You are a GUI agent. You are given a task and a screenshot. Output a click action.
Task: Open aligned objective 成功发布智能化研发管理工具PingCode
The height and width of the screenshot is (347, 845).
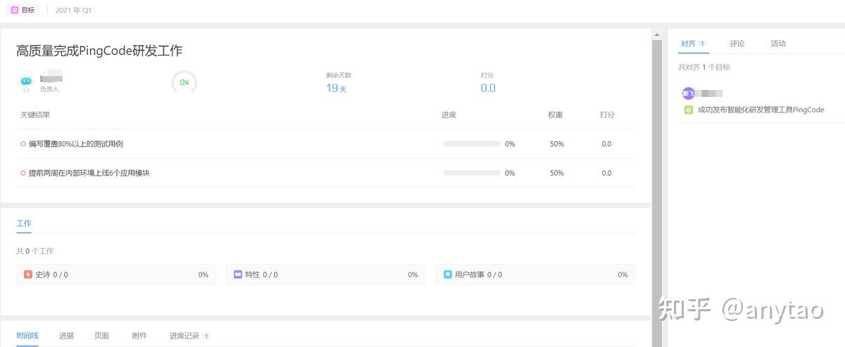click(760, 110)
